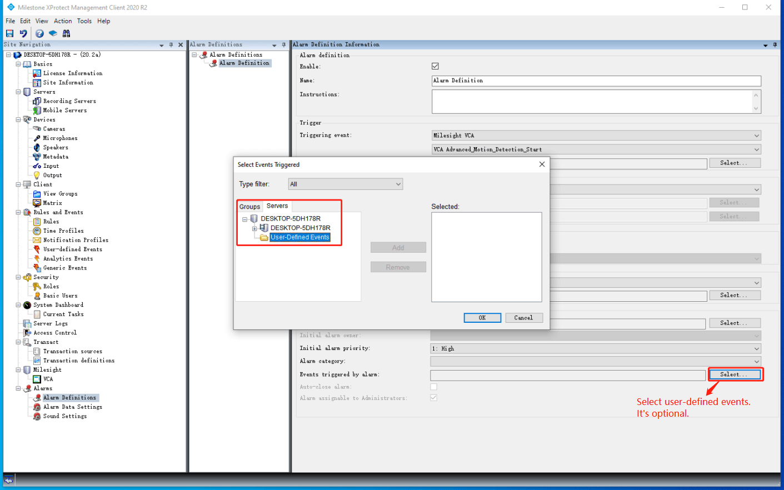Click the Analytics Events icon
The image size is (784, 490).
37,259
